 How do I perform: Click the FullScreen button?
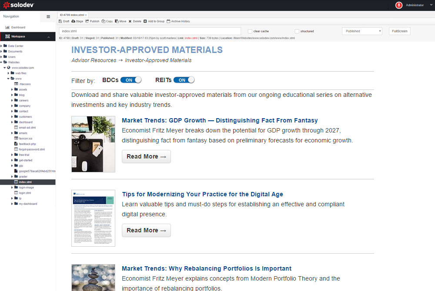pos(399,31)
